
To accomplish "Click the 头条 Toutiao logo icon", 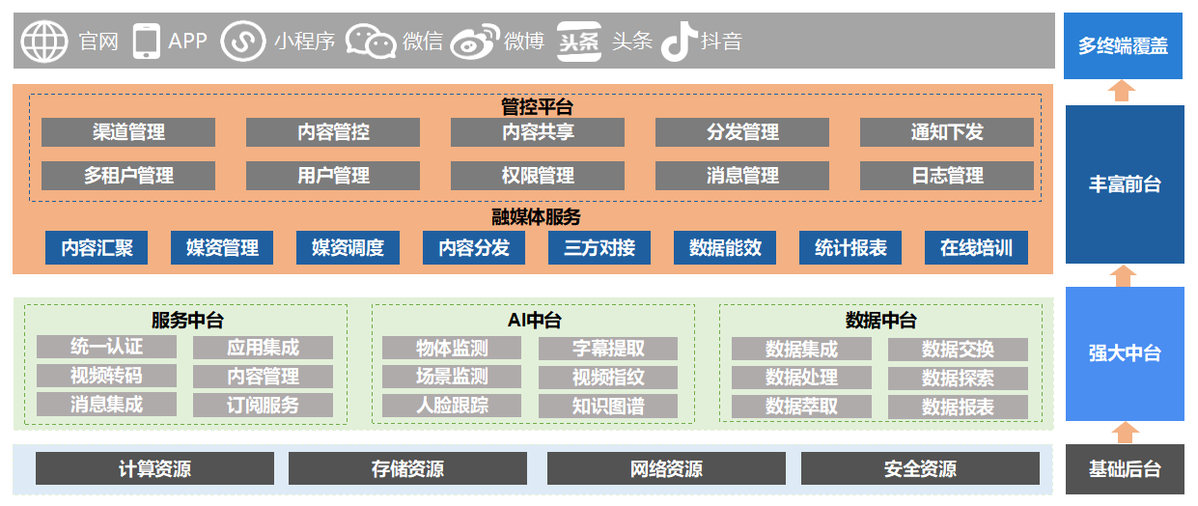I will click(579, 42).
